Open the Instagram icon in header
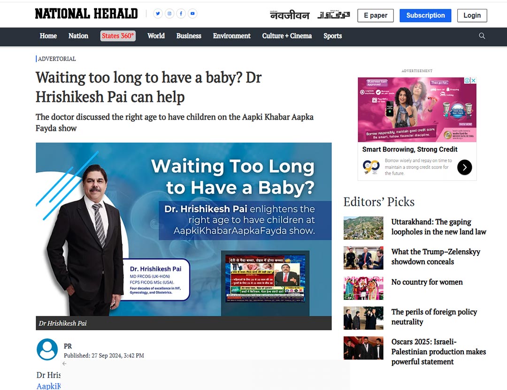The height and width of the screenshot is (390, 507). (x=169, y=14)
